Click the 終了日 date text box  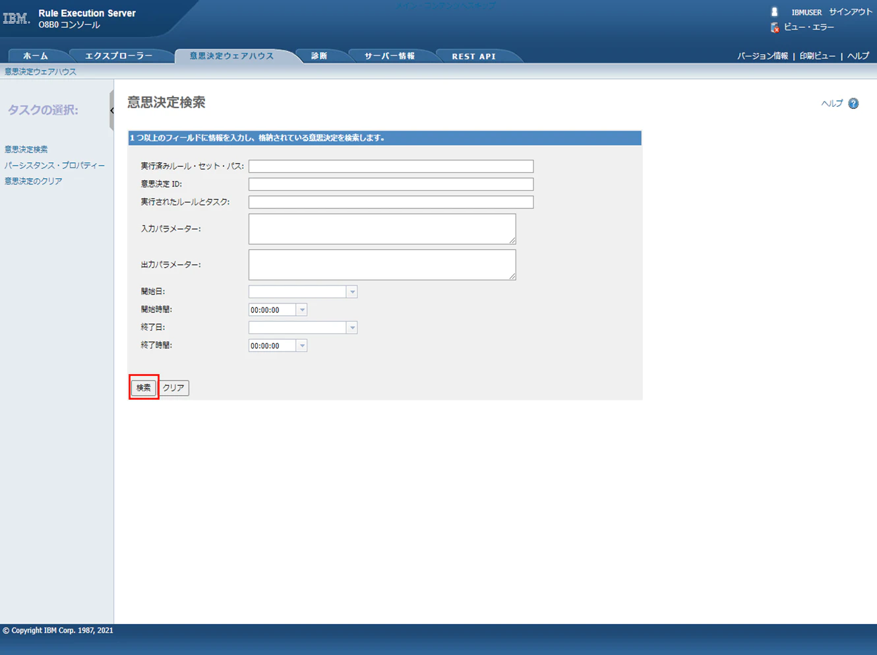(x=297, y=328)
